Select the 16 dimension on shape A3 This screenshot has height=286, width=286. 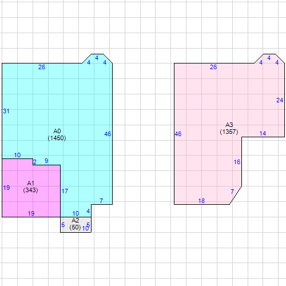coord(237,162)
